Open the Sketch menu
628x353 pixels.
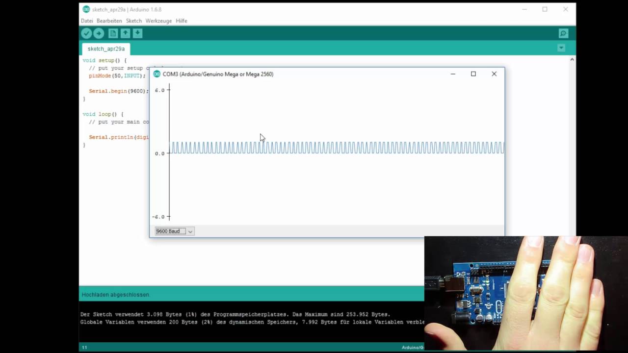133,21
